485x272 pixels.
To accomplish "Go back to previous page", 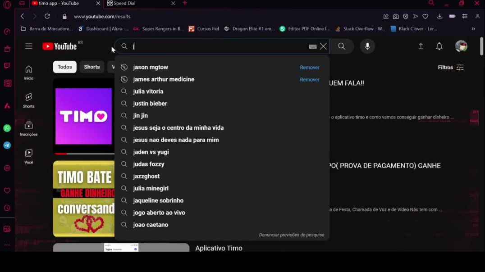I will pos(22,16).
